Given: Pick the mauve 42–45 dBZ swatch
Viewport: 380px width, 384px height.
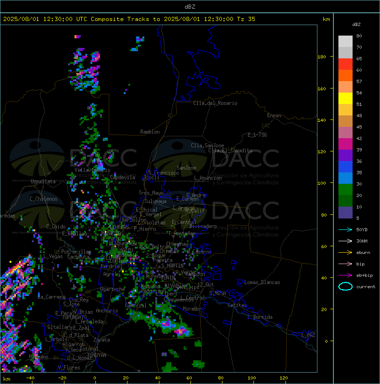Looking at the screenshot, I should [345, 133].
